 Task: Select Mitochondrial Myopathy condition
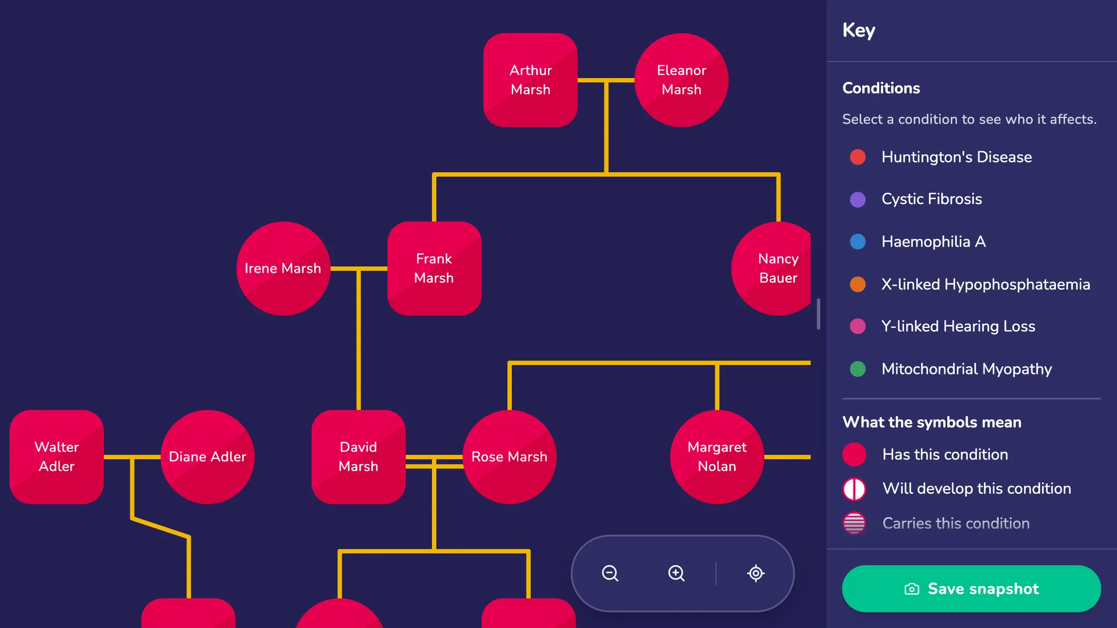click(971, 369)
